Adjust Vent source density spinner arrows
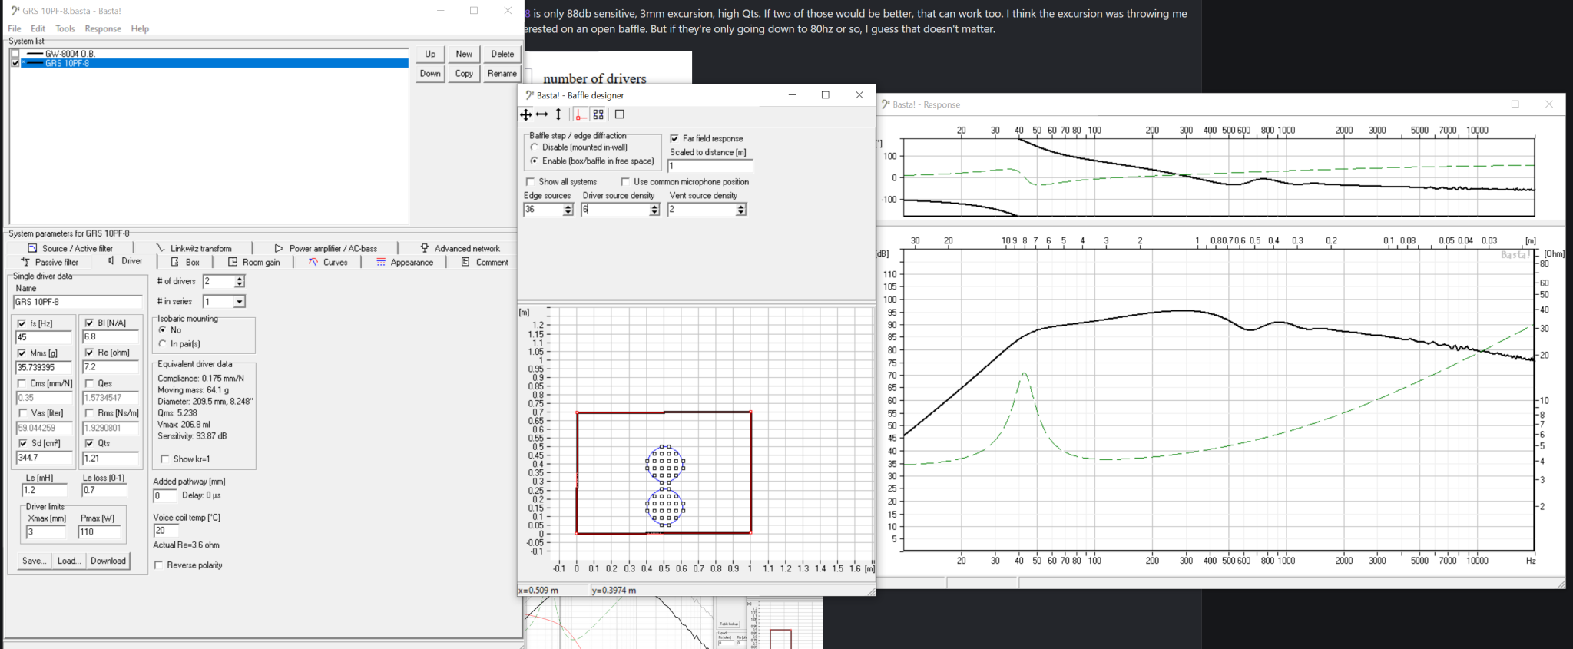Viewport: 1573px width, 649px height. 741,210
